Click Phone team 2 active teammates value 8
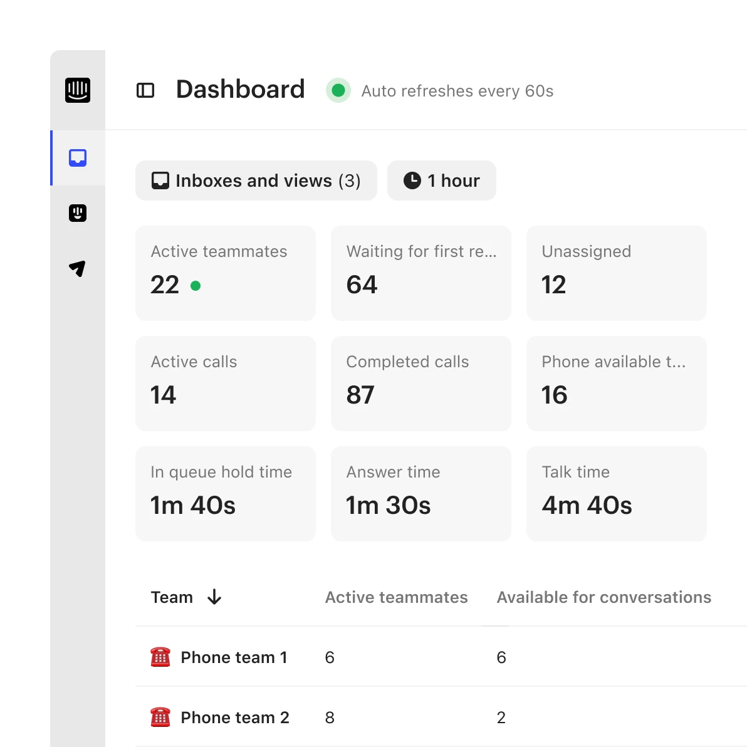Viewport: 747px width, 747px height. pyautogui.click(x=330, y=718)
